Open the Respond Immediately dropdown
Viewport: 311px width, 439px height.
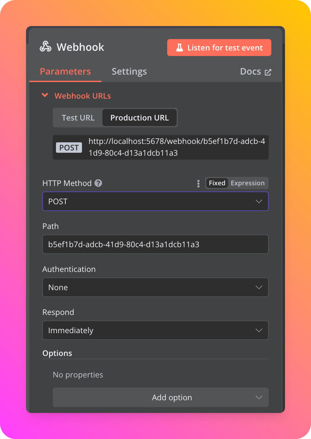point(155,330)
